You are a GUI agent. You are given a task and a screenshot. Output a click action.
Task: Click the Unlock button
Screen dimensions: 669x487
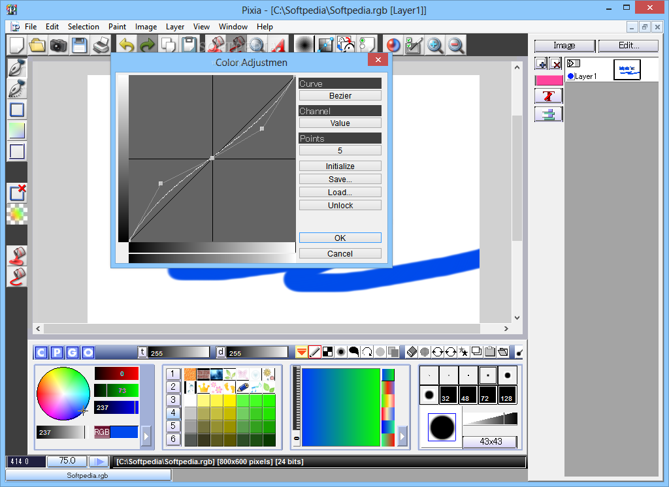pos(340,205)
